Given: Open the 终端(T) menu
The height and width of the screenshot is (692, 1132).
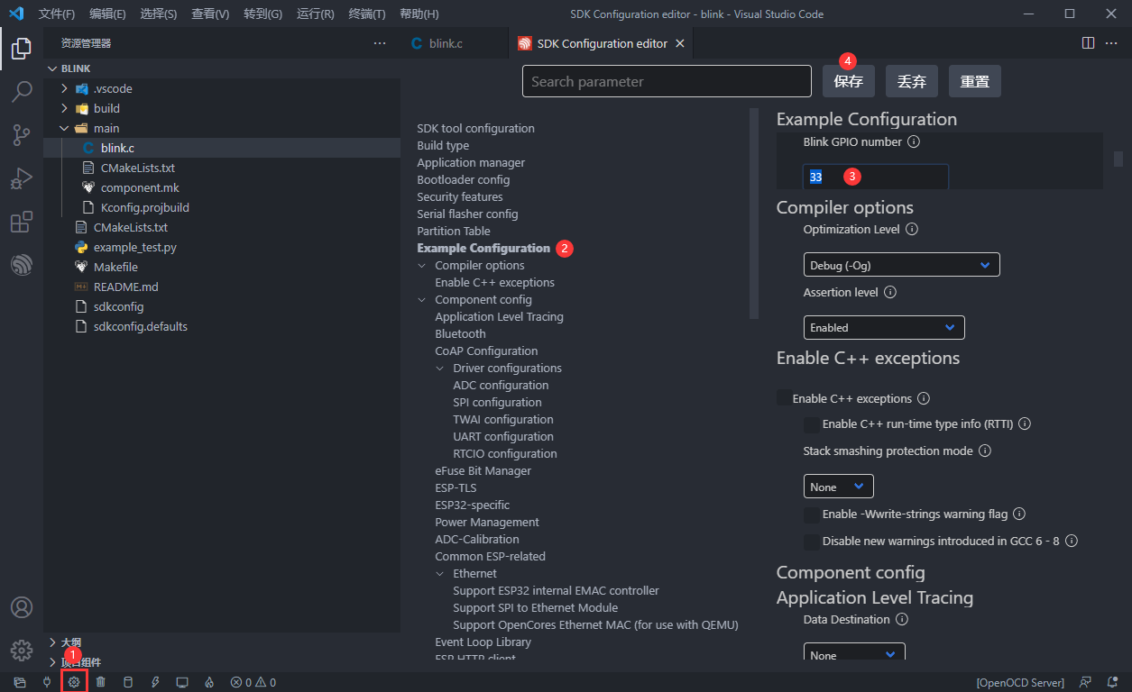Looking at the screenshot, I should (367, 14).
